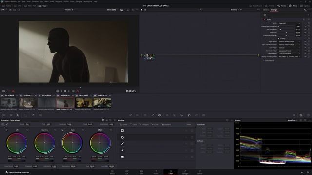Click the primaries mode circle icon
The width and height of the screenshot is (312, 175).
103,120
